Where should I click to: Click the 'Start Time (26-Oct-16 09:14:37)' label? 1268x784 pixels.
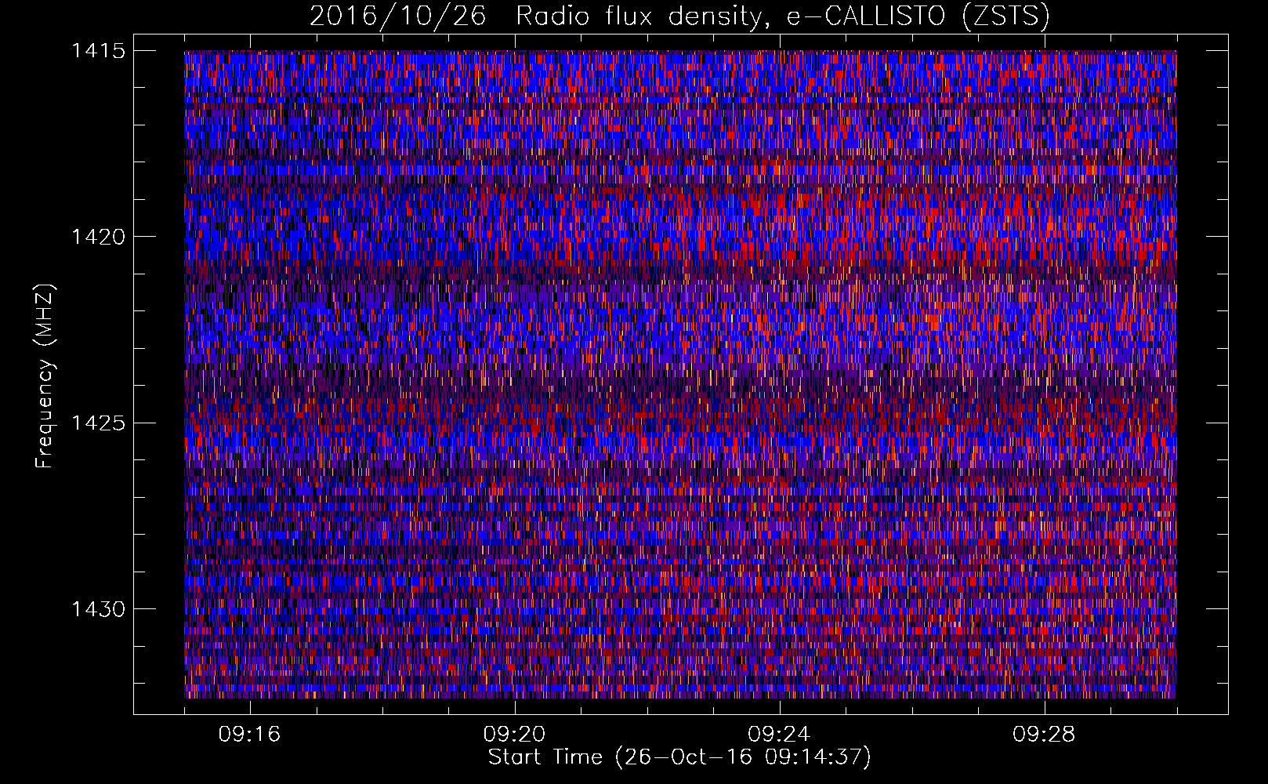click(679, 757)
